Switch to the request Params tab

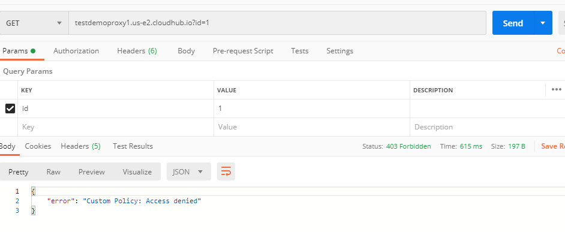[x=19, y=51]
